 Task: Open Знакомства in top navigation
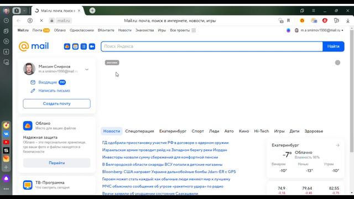point(144,30)
